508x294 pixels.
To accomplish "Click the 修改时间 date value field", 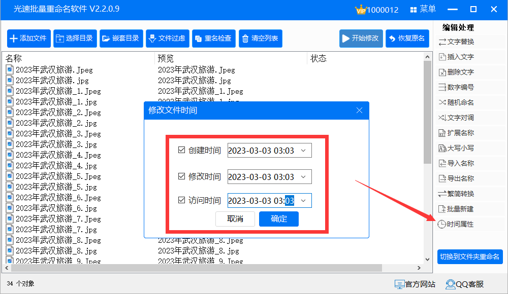I will coord(270,177).
